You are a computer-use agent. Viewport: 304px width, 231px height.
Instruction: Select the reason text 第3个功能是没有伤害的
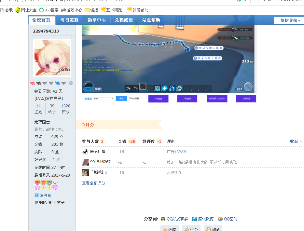187,162
